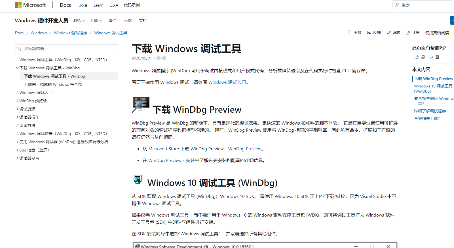
Task: Open the 事件 menu item
Action: point(112,20)
